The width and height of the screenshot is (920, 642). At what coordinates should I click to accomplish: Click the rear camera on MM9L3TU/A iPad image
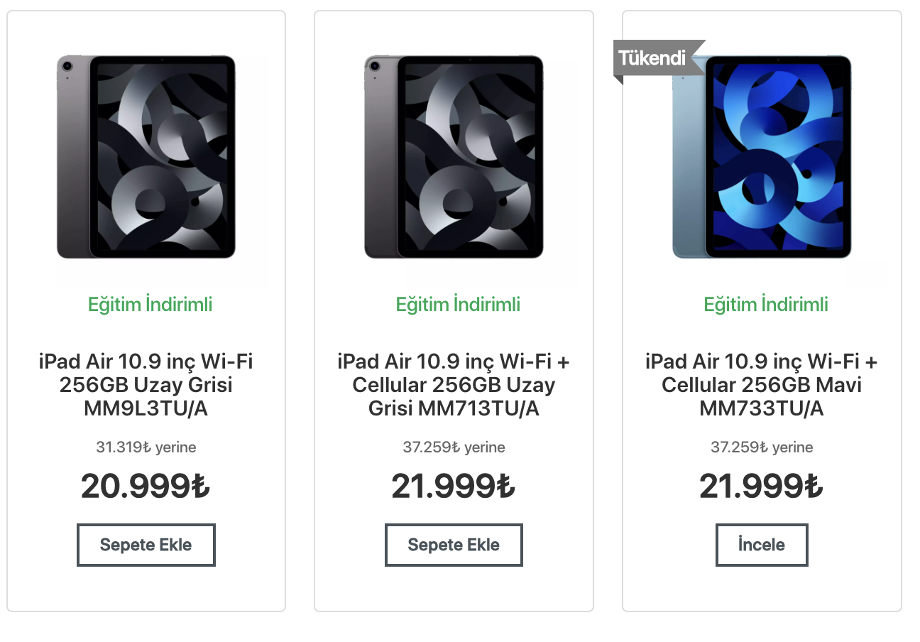pyautogui.click(x=67, y=66)
